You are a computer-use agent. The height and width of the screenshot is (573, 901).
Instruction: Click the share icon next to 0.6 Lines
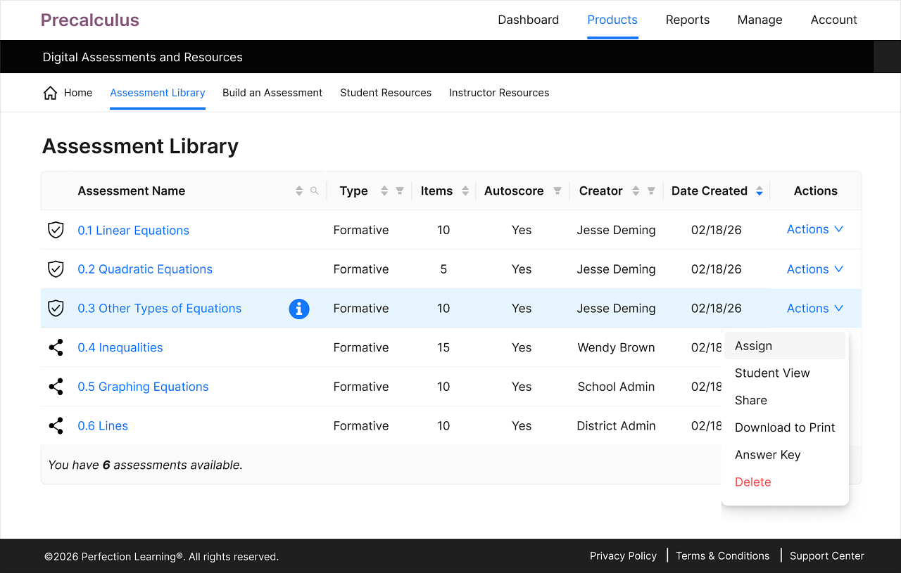pyautogui.click(x=56, y=425)
